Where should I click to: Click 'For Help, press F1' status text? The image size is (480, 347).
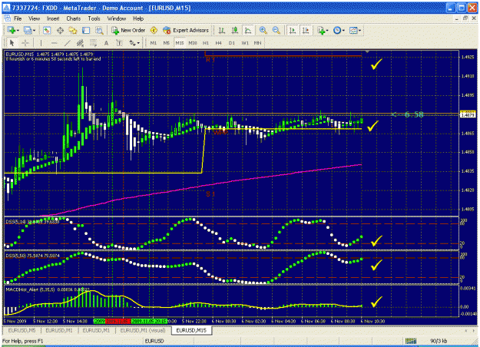point(22,341)
